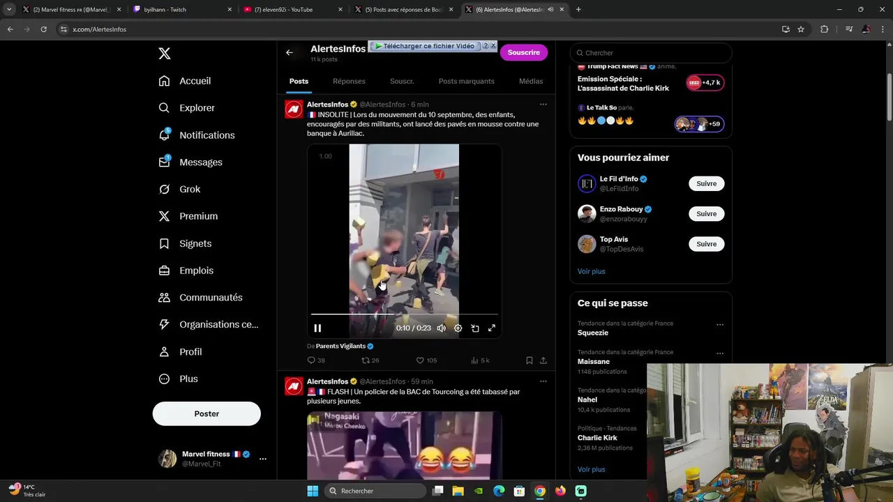Open more options on the FLASH post
The image size is (893, 502).
pos(543,381)
